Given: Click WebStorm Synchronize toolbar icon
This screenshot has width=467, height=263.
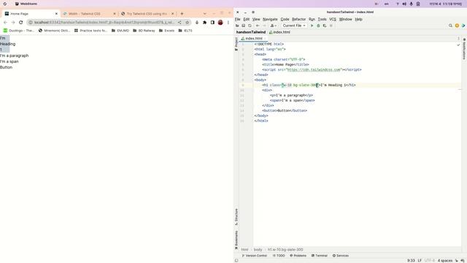Looking at the screenshot, I should (250, 26).
